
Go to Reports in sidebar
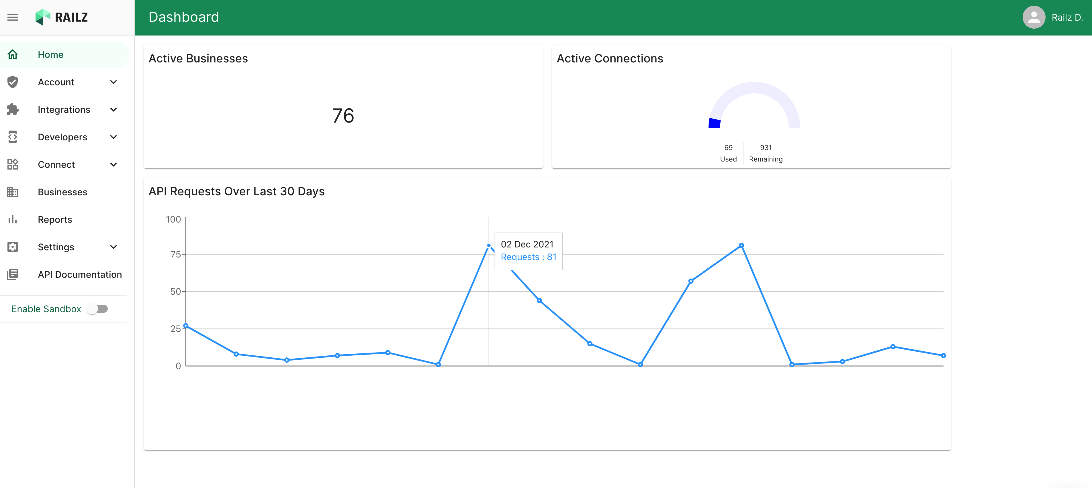pyautogui.click(x=55, y=220)
